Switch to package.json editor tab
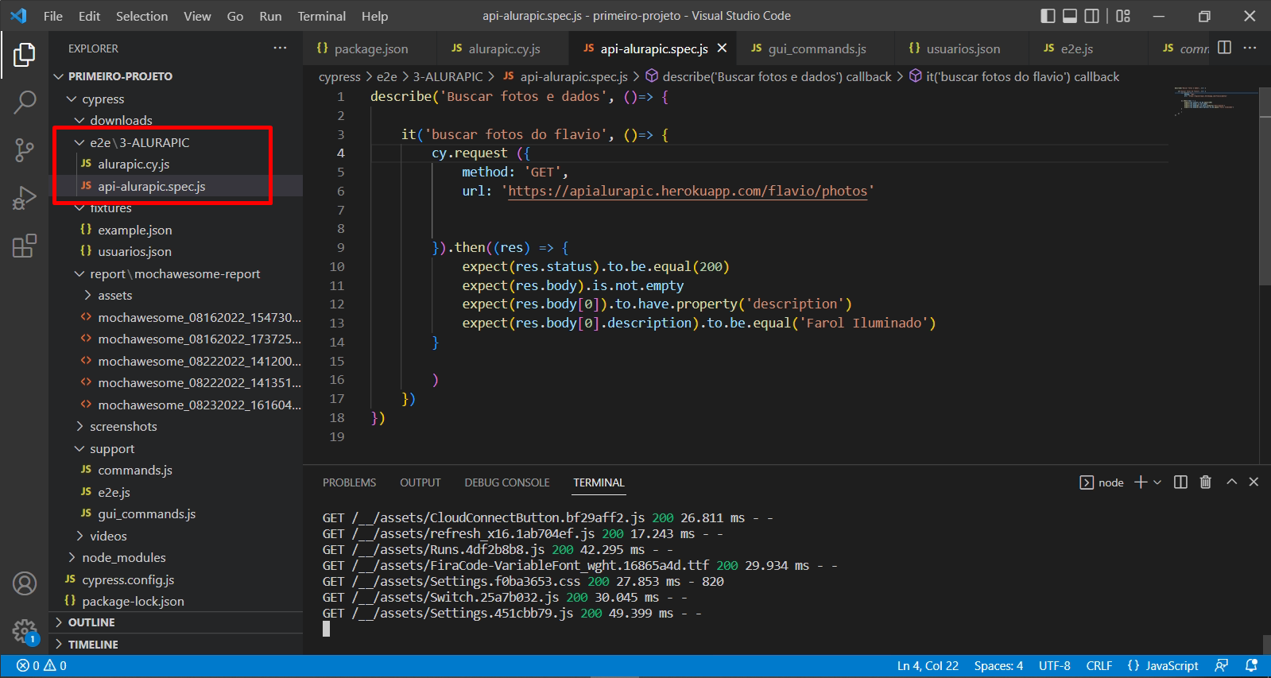Screen dimensions: 1271x678 coord(370,48)
